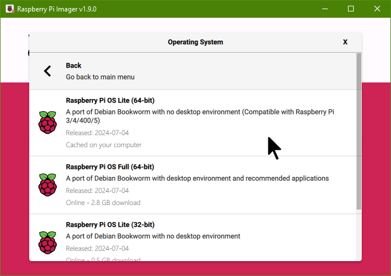Maximize the Raspberry Pi Imager window

point(351,9)
